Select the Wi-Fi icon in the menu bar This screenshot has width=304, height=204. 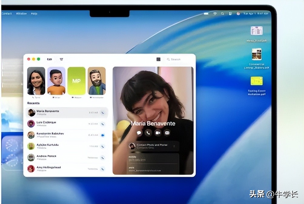pyautogui.click(x=214, y=13)
